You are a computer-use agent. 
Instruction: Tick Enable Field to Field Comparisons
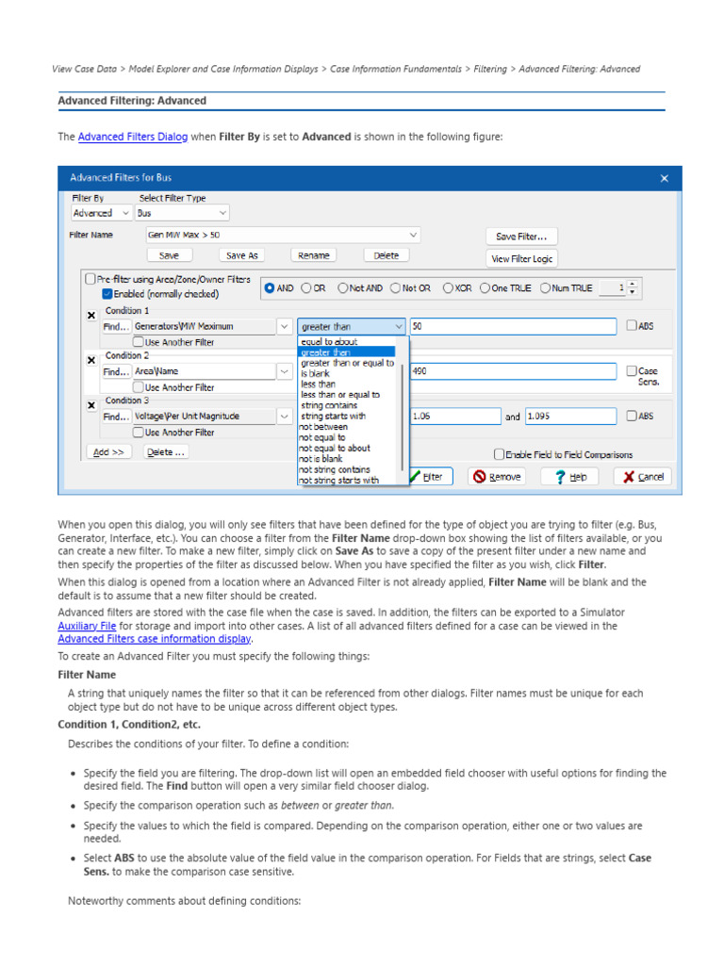click(x=500, y=454)
